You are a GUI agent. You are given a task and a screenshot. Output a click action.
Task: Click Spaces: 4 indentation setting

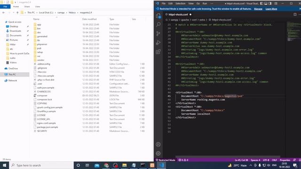point(255,160)
